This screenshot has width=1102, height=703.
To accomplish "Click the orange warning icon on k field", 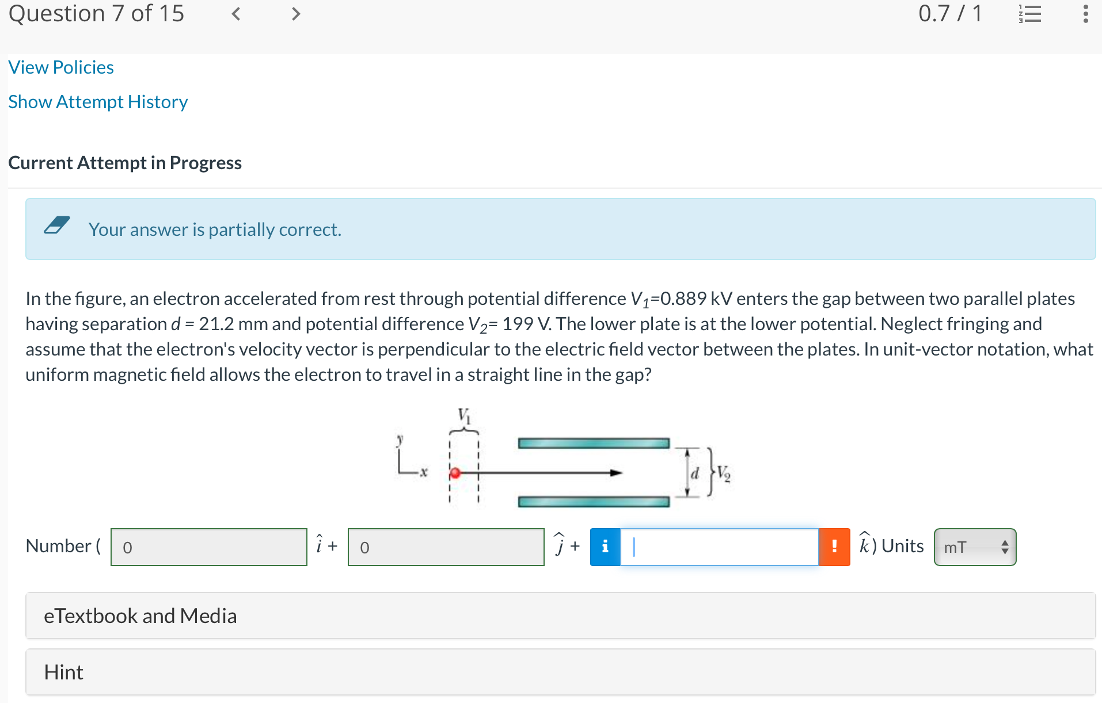I will tap(834, 547).
